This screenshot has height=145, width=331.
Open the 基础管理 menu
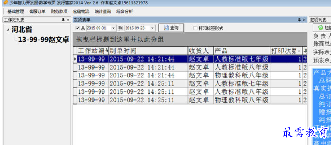point(16,12)
